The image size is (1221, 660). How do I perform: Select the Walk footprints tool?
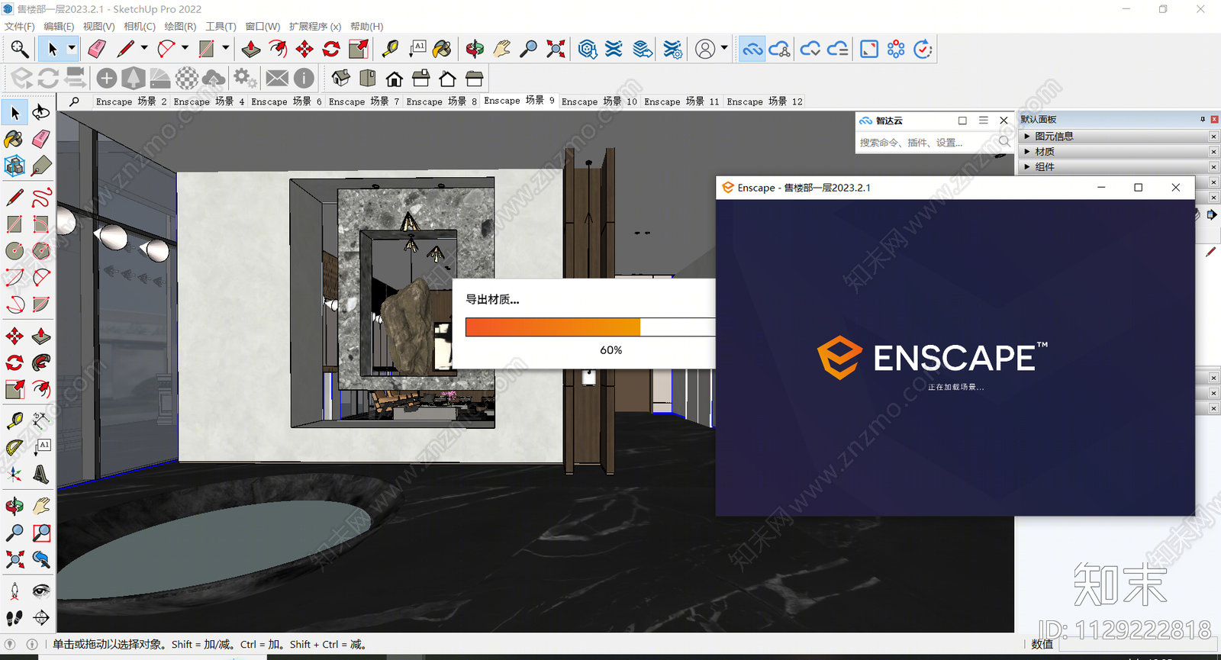point(14,617)
